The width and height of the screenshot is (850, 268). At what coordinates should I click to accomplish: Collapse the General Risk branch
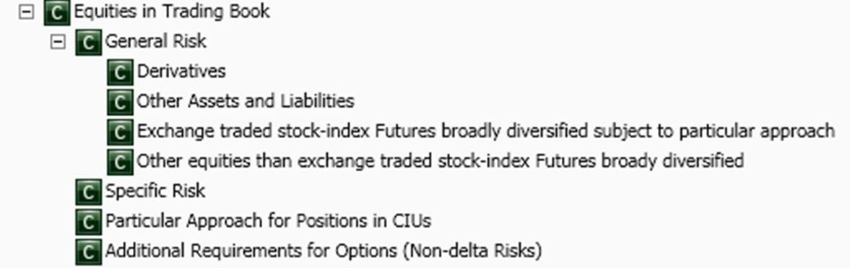pos(58,43)
